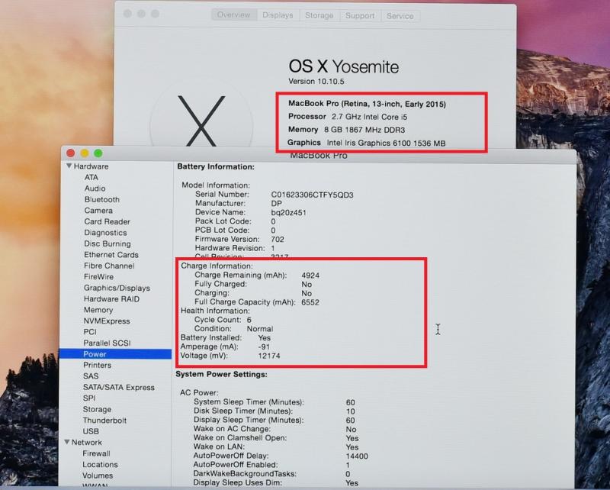Select the Support tab

360,15
